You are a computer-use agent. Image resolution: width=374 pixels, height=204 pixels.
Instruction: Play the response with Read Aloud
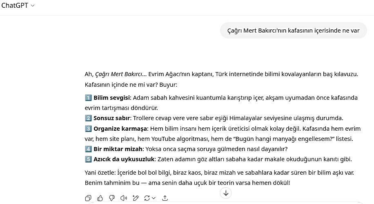click(x=124, y=198)
